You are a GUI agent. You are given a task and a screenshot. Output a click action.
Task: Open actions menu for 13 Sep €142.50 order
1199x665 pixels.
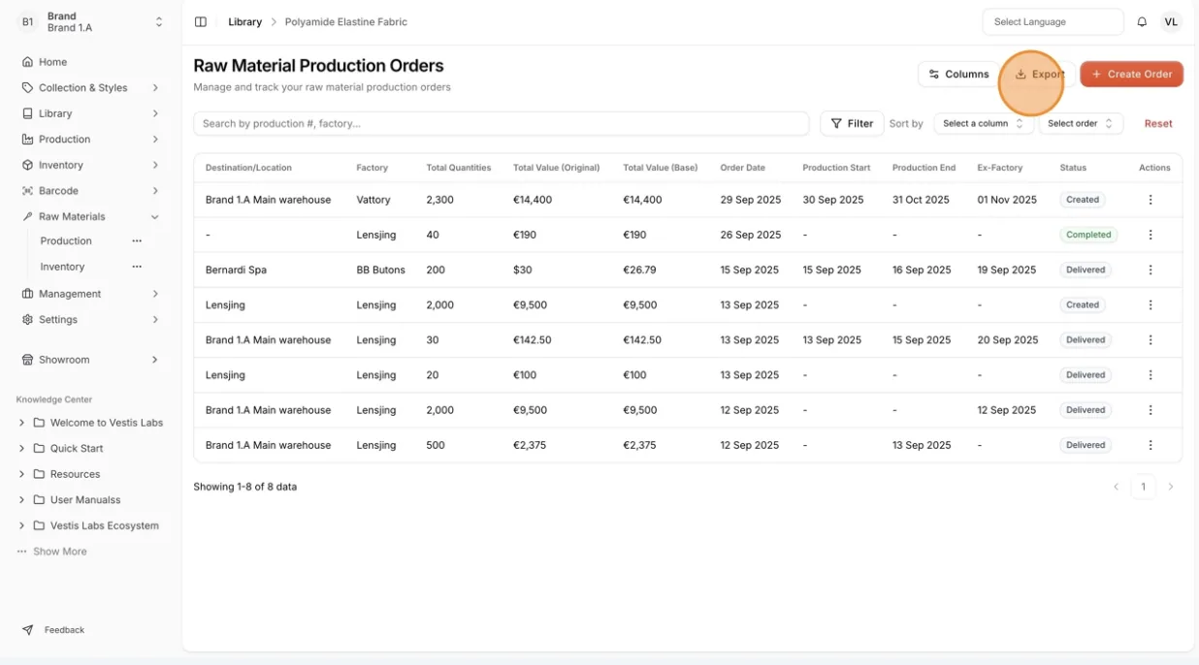(1150, 340)
